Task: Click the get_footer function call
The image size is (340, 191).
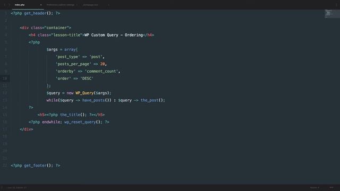Action: (x=36, y=166)
